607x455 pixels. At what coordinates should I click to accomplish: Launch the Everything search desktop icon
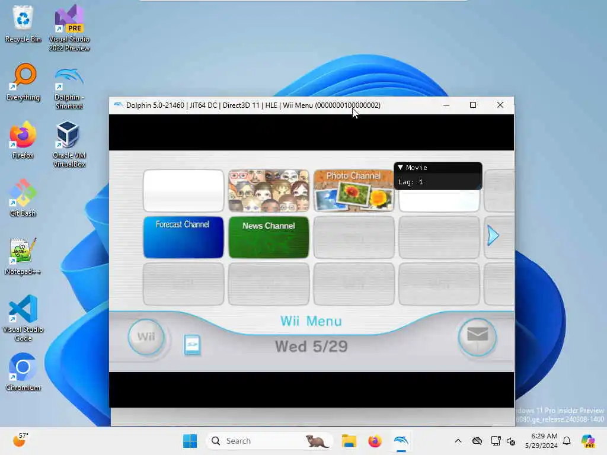pos(23,82)
